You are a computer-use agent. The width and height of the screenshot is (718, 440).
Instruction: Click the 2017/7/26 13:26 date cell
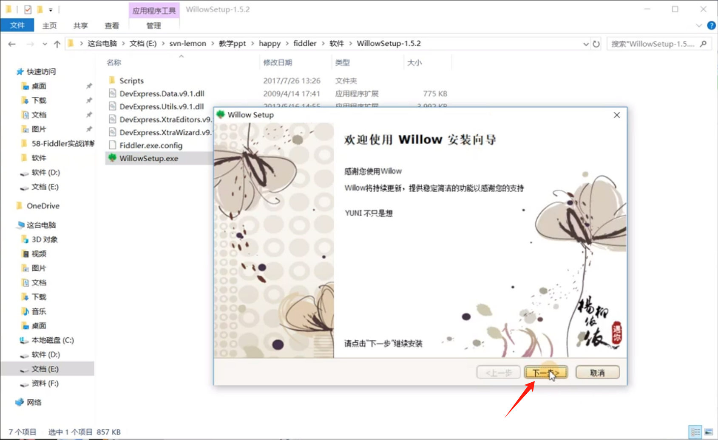pyautogui.click(x=292, y=81)
